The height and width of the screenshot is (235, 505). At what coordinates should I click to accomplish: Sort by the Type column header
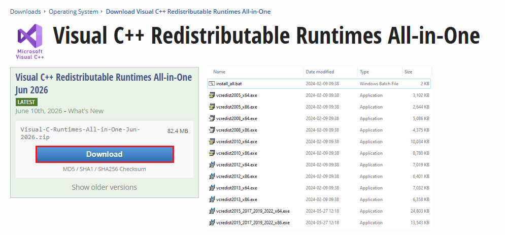(364, 72)
